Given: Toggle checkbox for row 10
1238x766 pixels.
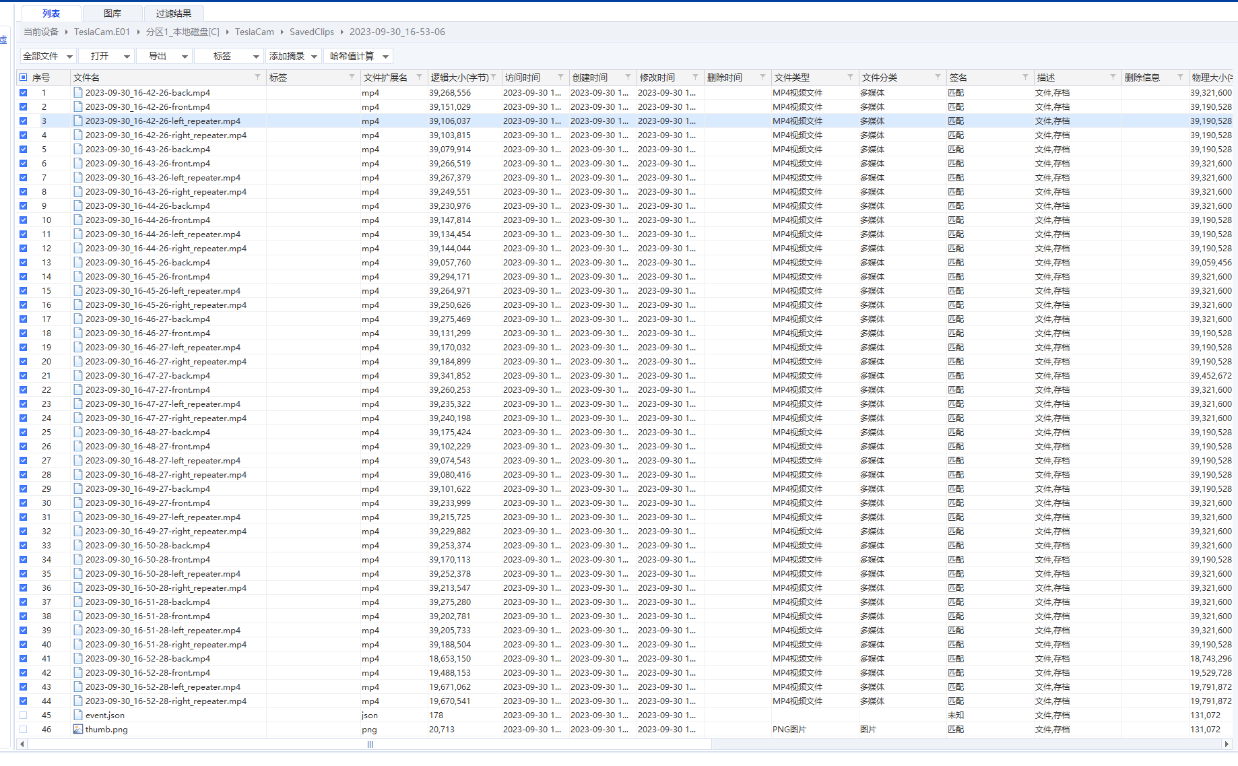Looking at the screenshot, I should click(x=24, y=220).
